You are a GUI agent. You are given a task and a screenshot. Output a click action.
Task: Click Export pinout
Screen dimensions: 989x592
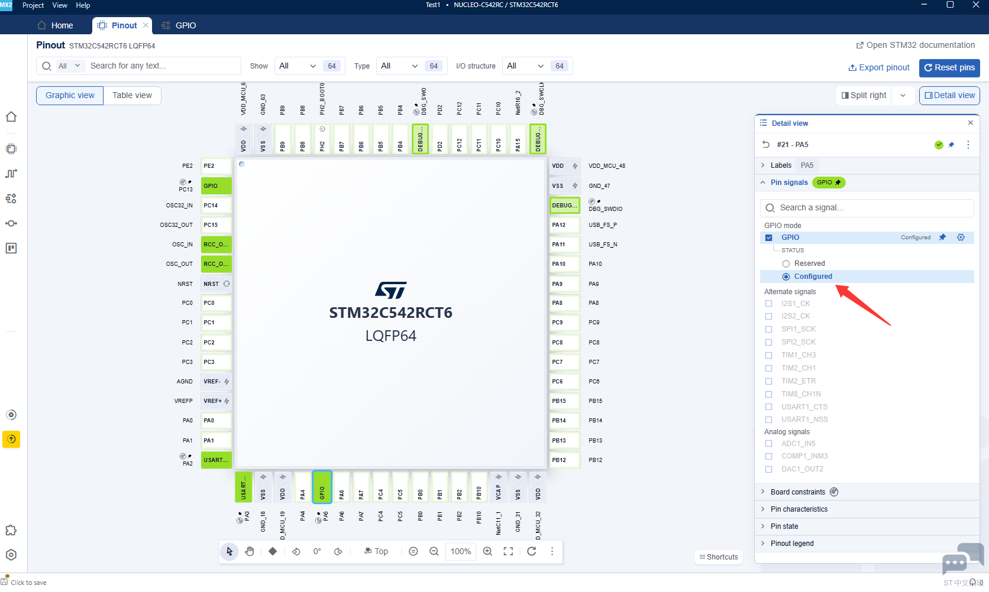pos(879,67)
